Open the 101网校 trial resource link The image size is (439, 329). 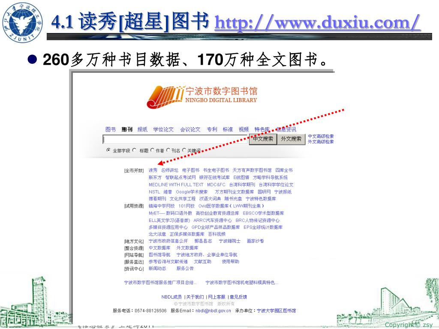tap(186, 206)
